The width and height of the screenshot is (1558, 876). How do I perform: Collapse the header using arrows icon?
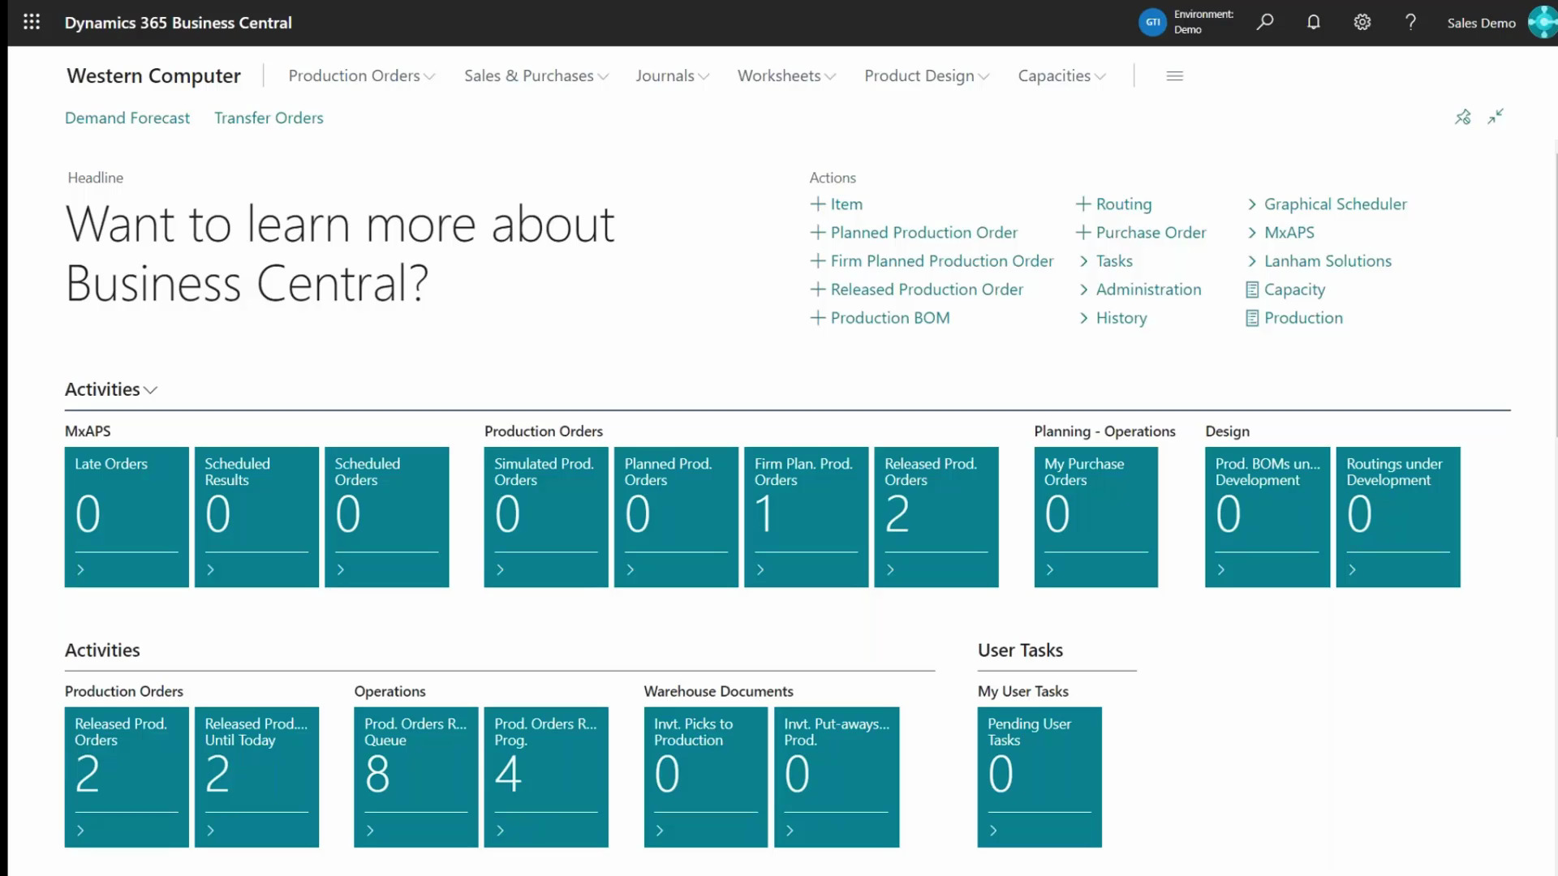[1496, 117]
